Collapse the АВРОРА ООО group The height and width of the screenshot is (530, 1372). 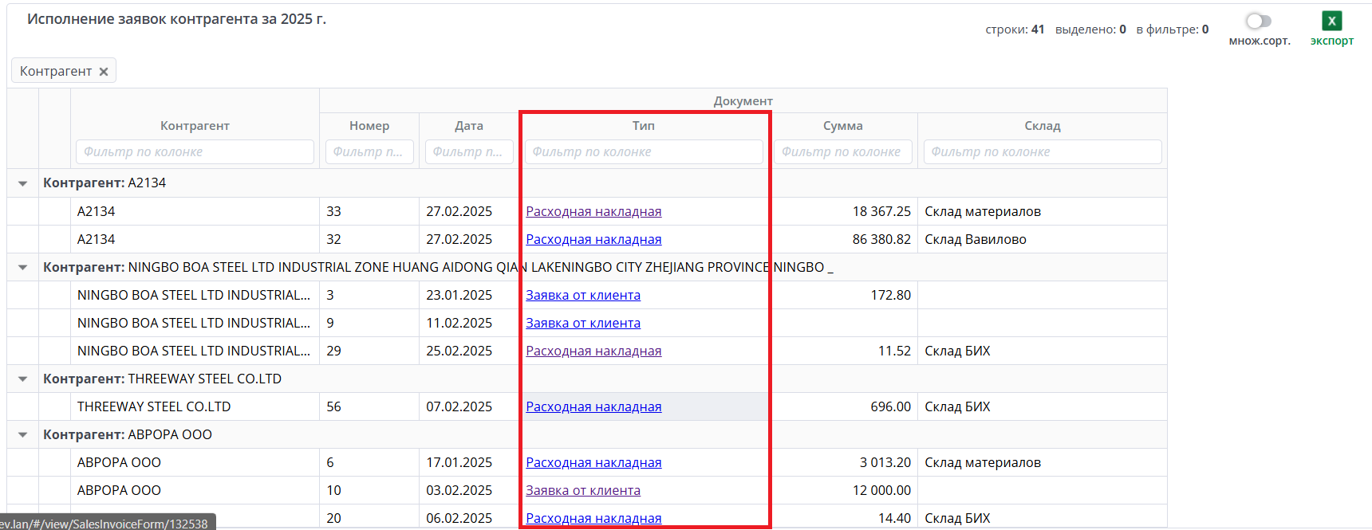tap(23, 435)
